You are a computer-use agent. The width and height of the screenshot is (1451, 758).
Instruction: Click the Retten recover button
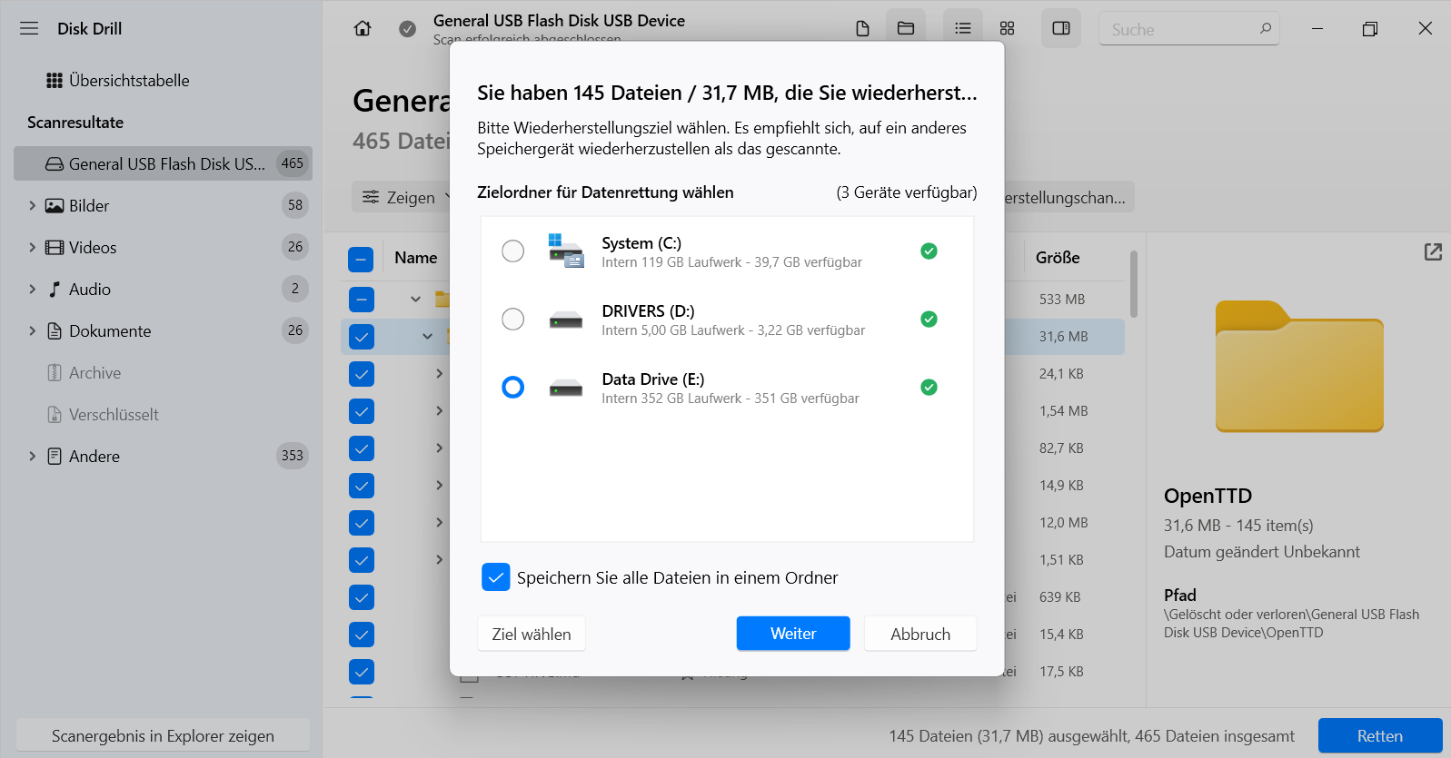pos(1380,736)
